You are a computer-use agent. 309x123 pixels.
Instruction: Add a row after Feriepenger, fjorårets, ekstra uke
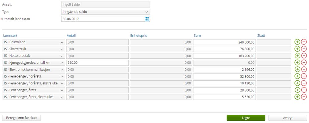click(x=297, y=83)
